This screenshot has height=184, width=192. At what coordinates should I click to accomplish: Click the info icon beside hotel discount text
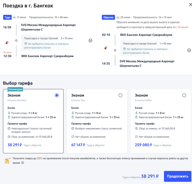[x=22, y=162]
